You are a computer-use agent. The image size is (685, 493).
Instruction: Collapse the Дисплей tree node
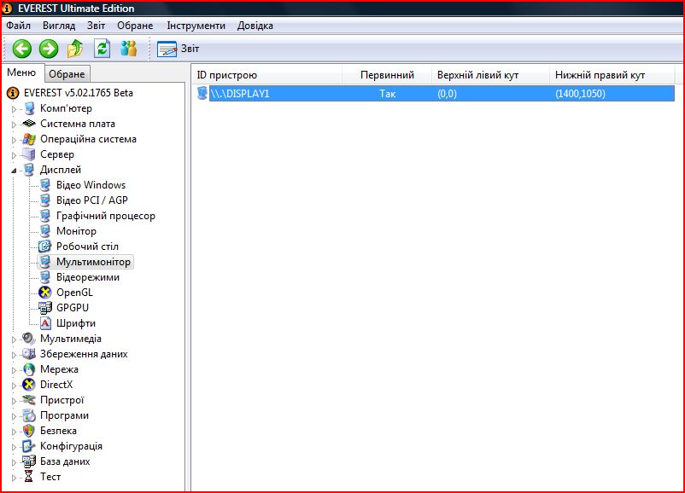tap(14, 171)
